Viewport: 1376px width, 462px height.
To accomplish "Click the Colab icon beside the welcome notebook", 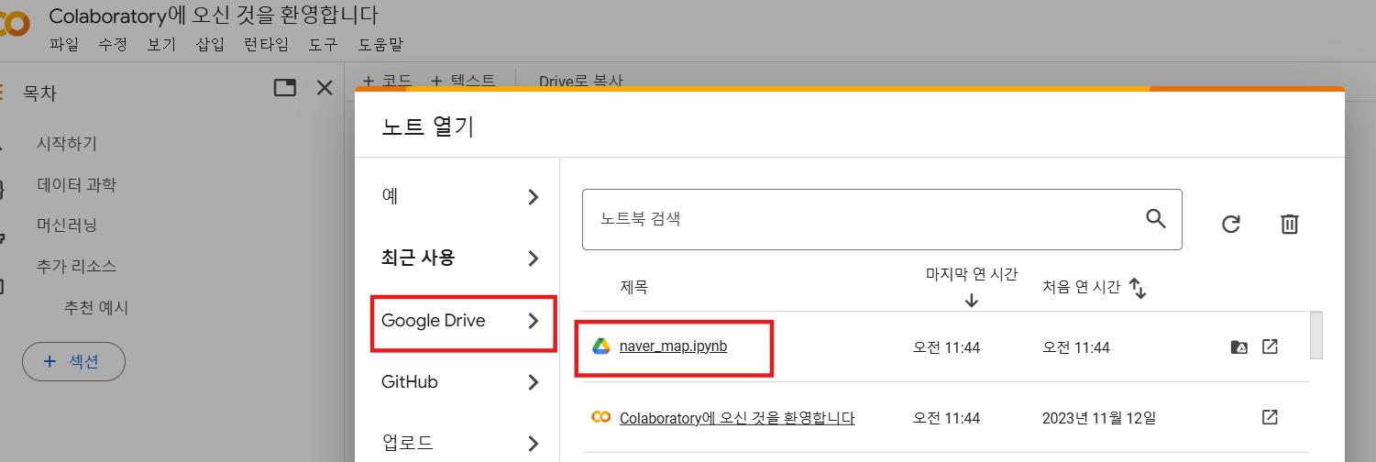I will pyautogui.click(x=601, y=417).
